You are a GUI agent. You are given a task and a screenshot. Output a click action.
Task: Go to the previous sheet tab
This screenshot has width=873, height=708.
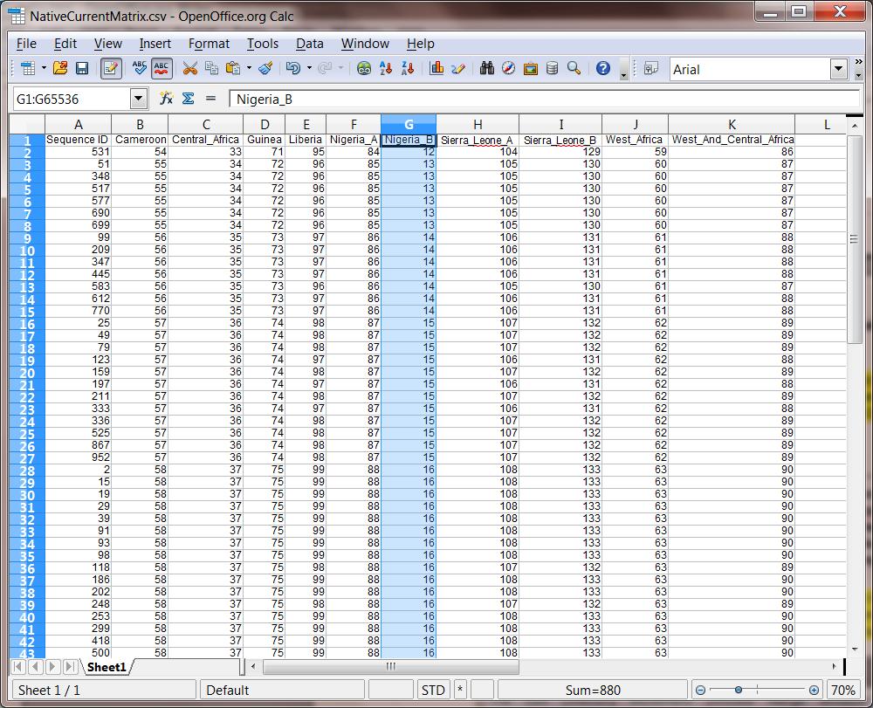(x=36, y=667)
